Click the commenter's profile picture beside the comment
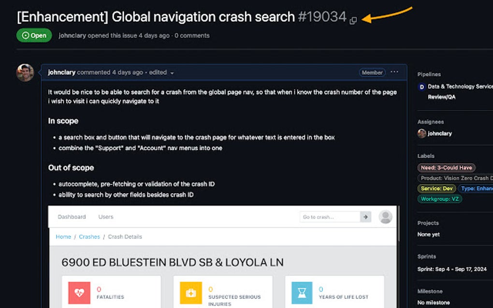 click(25, 73)
